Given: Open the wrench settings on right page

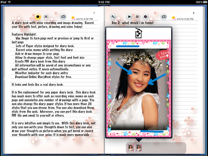Looking at the screenshot, I should point(113,17).
